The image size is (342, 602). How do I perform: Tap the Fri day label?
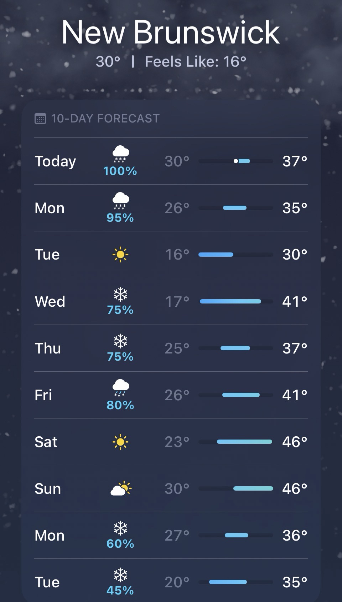(x=43, y=395)
